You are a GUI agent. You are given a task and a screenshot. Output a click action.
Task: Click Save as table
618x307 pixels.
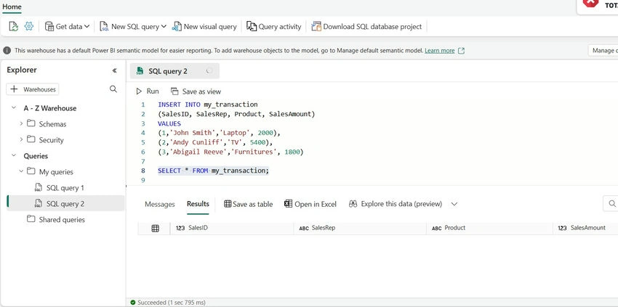pyautogui.click(x=249, y=204)
